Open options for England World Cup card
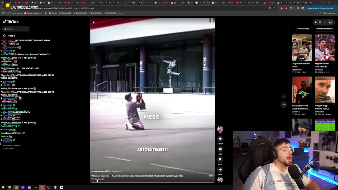Viewport: 338px width, 190px height. tap(334, 64)
